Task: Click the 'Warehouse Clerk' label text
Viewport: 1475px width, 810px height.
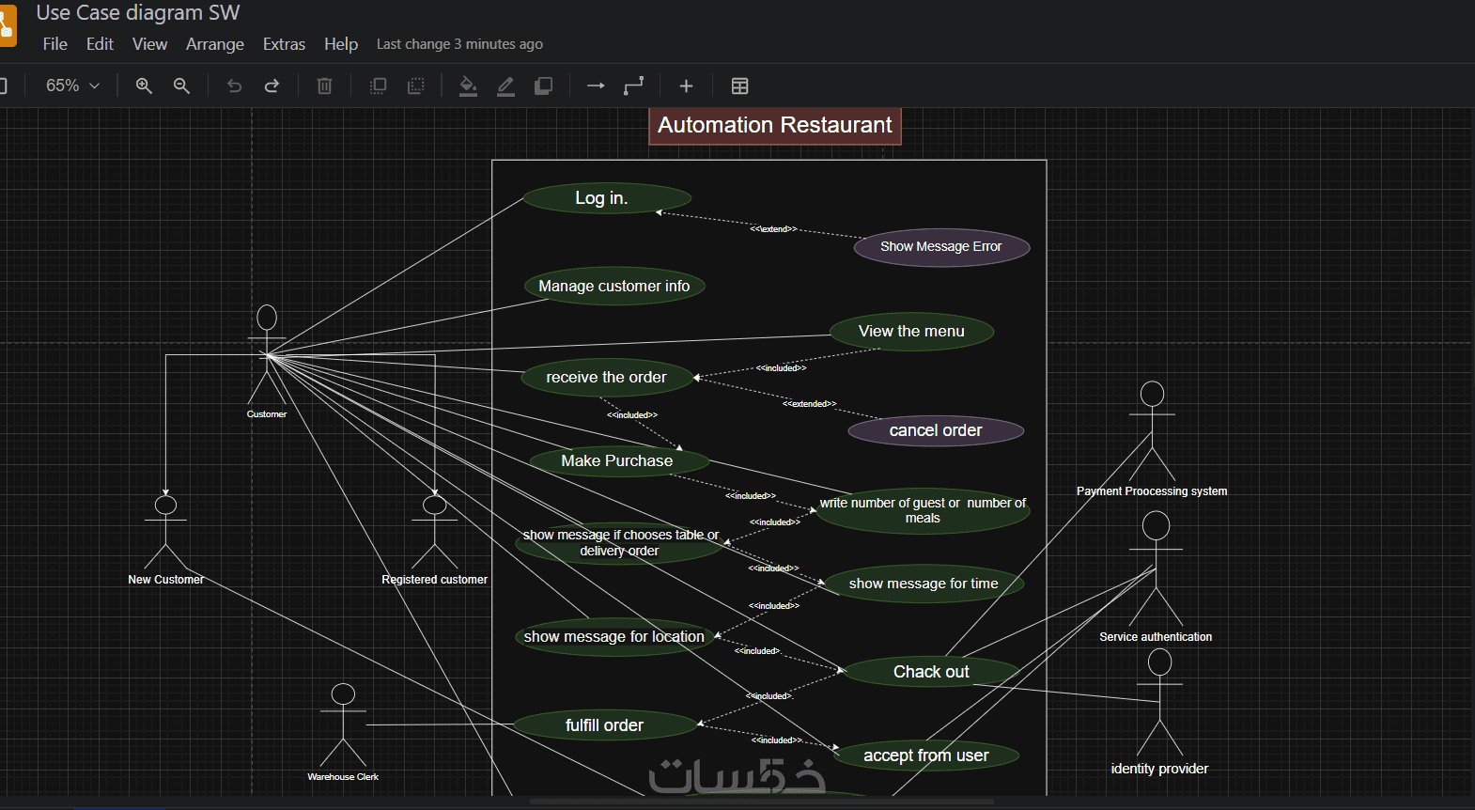Action: (343, 777)
